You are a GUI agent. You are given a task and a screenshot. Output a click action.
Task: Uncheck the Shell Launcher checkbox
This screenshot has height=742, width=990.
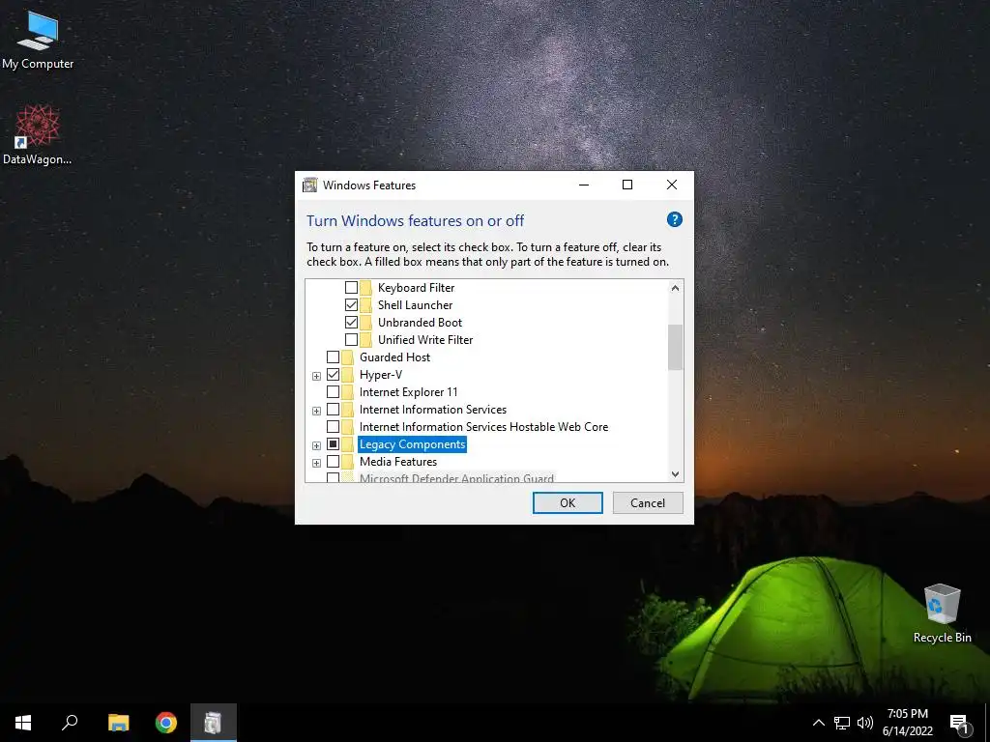tap(351, 305)
